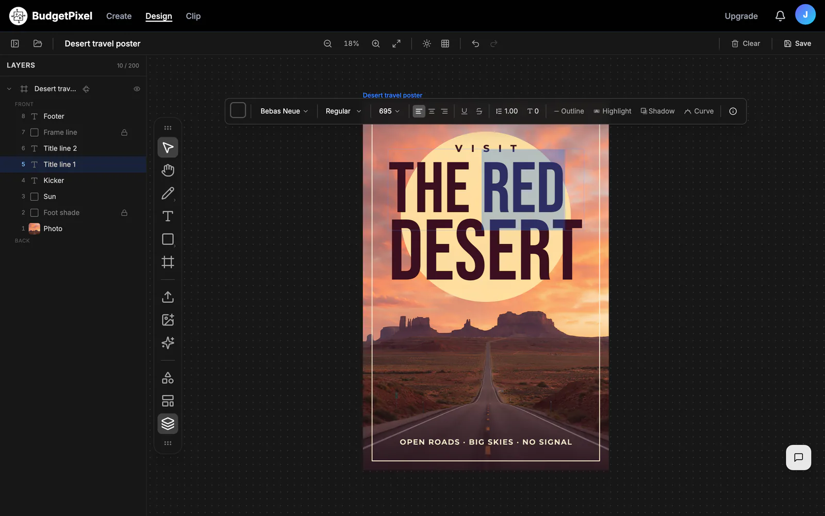This screenshot has width=825, height=516.
Task: Choose the frame artboard tool
Action: click(168, 262)
